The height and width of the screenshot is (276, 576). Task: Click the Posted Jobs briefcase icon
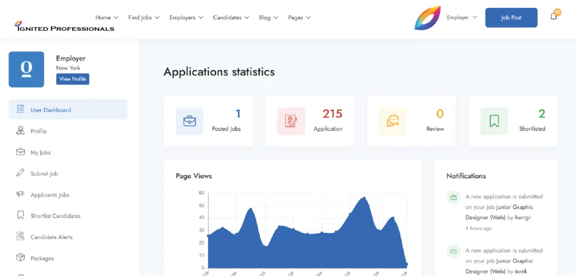click(190, 121)
